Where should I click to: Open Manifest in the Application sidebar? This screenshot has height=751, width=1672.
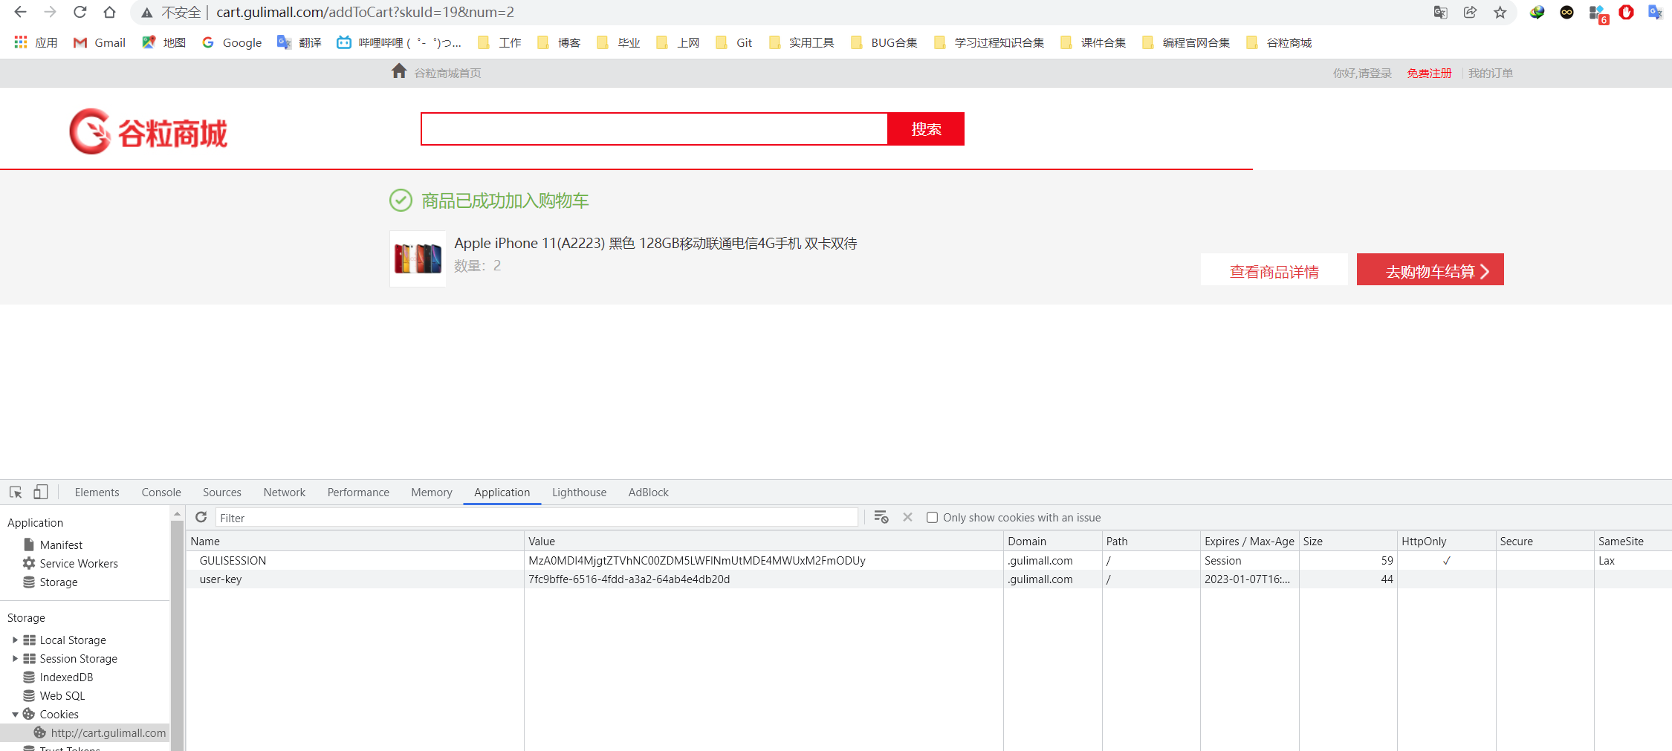click(61, 544)
